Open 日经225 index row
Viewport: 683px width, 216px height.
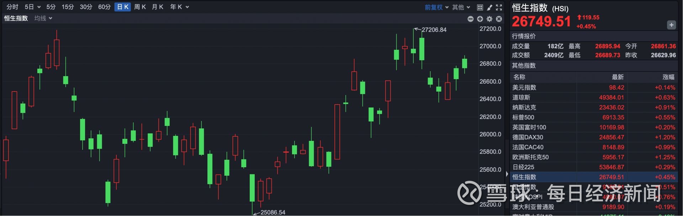point(523,167)
